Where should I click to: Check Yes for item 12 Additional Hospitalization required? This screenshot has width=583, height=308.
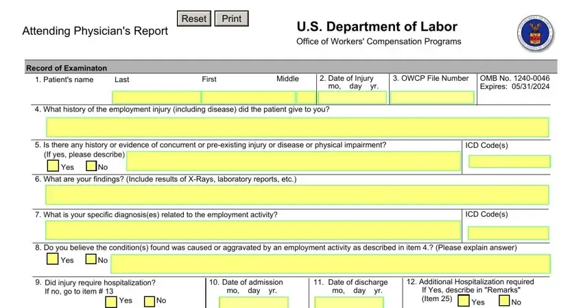click(x=463, y=300)
